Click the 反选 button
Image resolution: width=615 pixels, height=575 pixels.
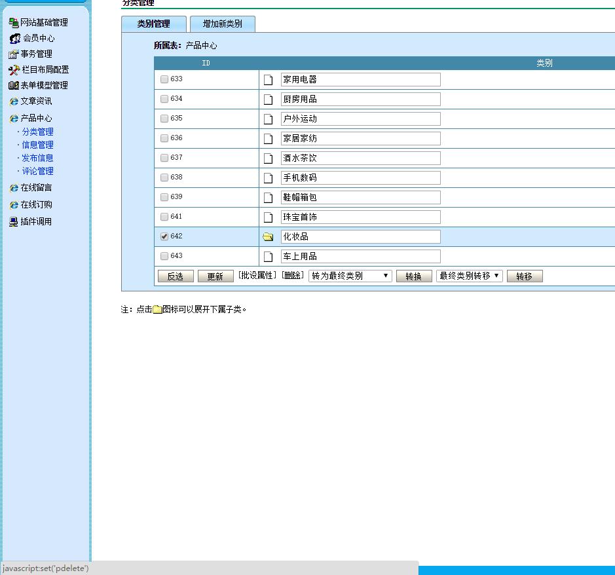(x=176, y=276)
